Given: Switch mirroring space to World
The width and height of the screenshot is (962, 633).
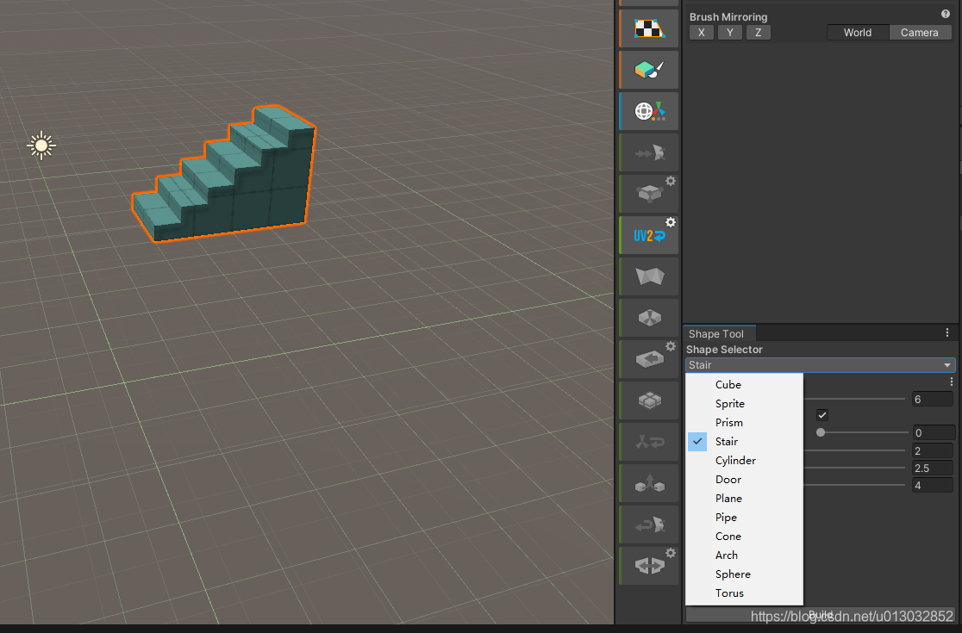Looking at the screenshot, I should (x=858, y=33).
